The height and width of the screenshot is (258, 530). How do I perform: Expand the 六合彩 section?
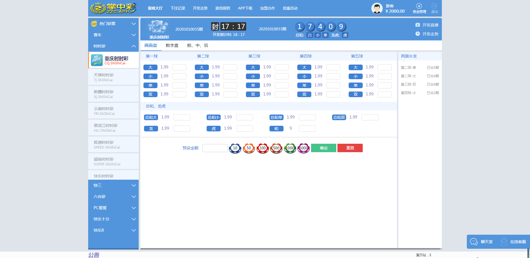[113, 197]
